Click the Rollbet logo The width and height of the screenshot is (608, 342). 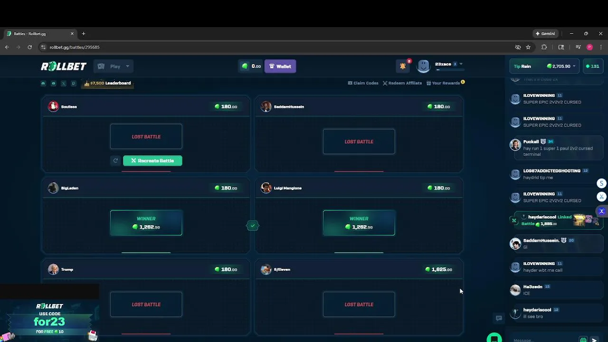click(64, 66)
